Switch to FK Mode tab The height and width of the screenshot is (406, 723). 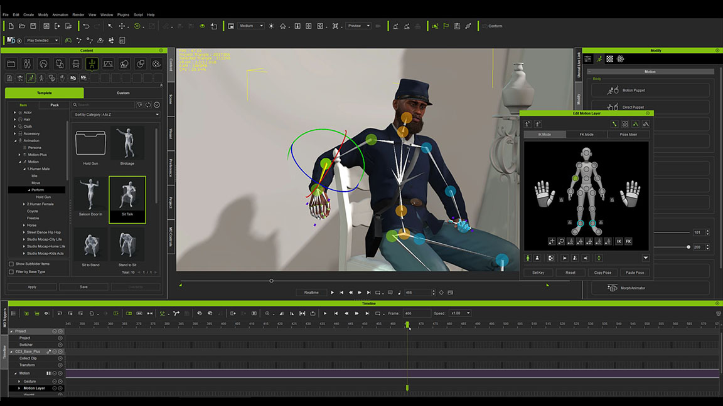(x=586, y=135)
